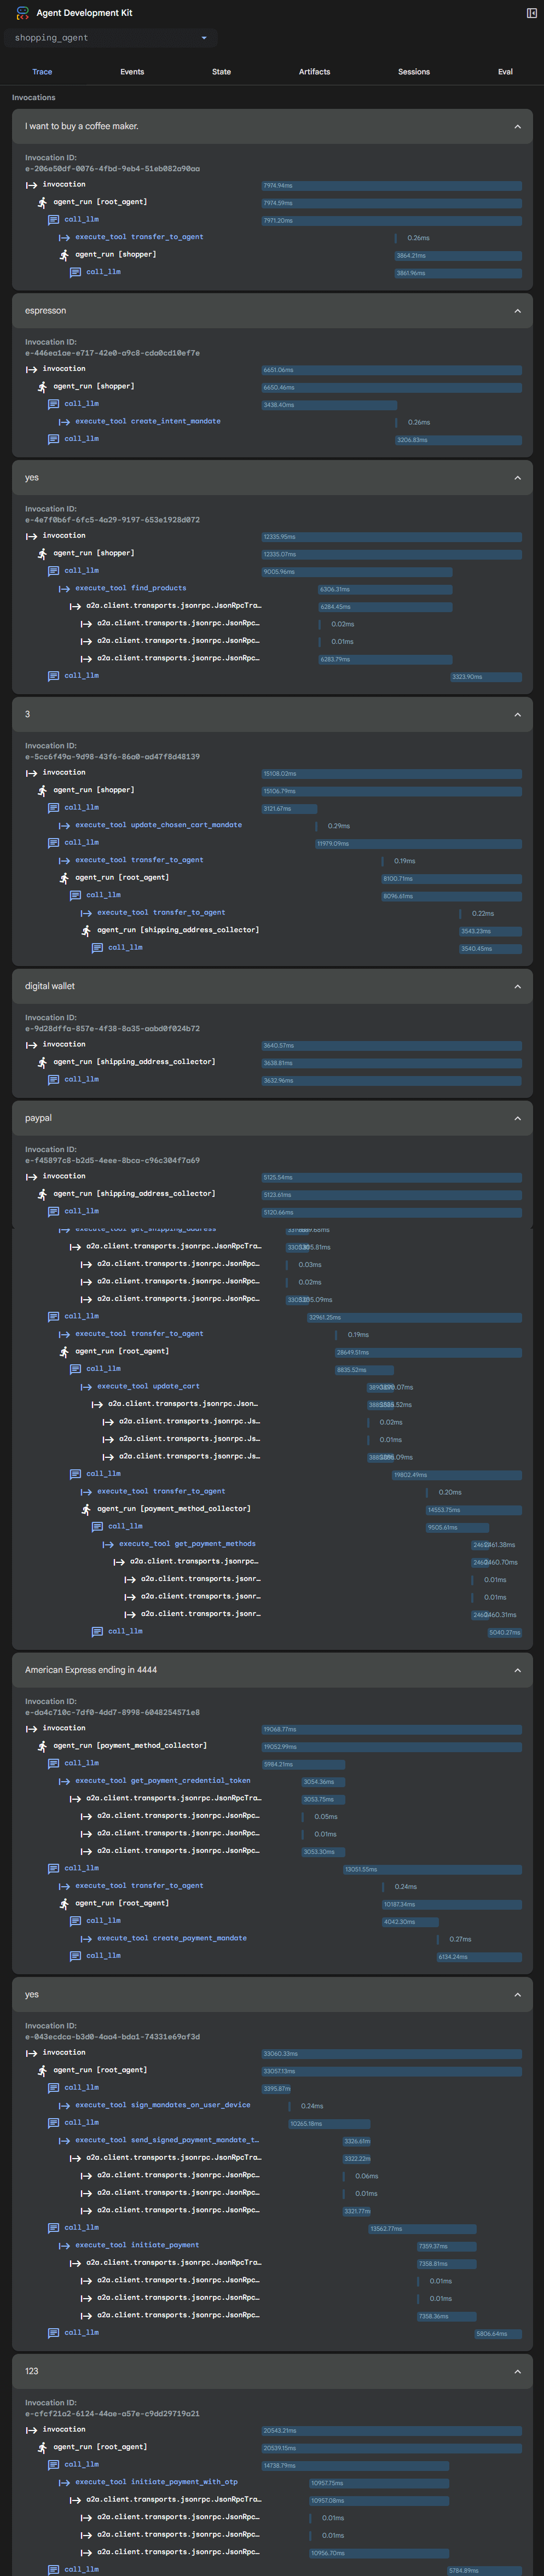Click the arrow icon beside execute_tool get_payment_credential_token
The height and width of the screenshot is (2576, 544).
65,1781
